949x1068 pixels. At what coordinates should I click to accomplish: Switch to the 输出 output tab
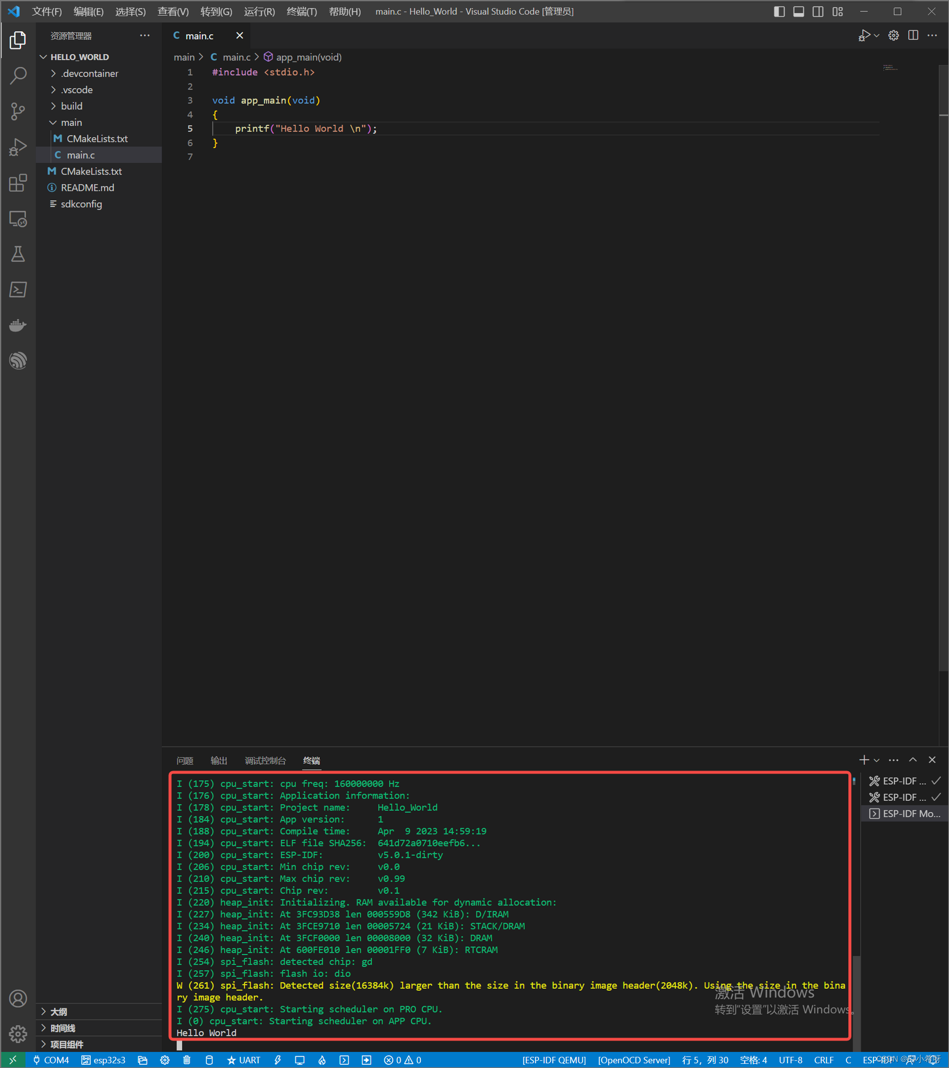pos(219,760)
